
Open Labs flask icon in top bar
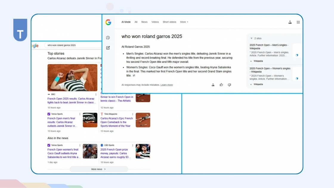point(290,22)
